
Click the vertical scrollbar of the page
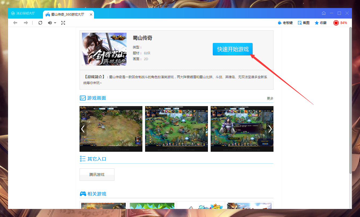350,100
